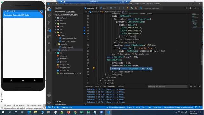Viewport: 204px width, 115px height.
Task: Open scan_qr_code.dart in Explorer tree
Action: tap(69, 41)
